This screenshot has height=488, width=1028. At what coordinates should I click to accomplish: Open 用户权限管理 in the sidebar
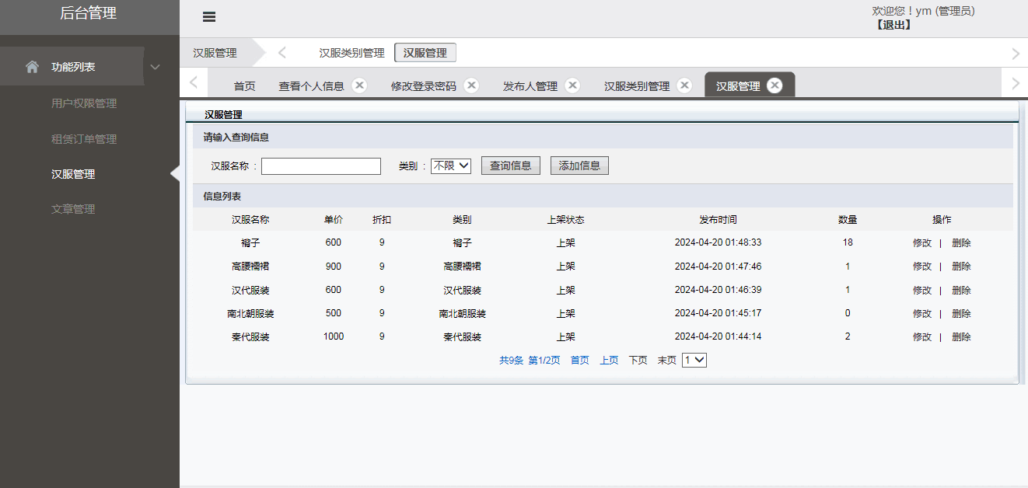click(84, 103)
